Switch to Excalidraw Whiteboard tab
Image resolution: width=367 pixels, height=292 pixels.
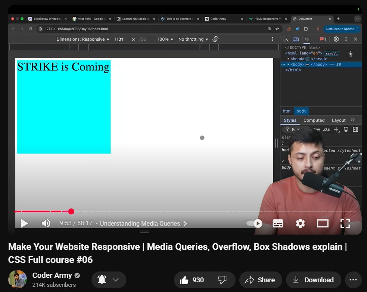point(47,19)
